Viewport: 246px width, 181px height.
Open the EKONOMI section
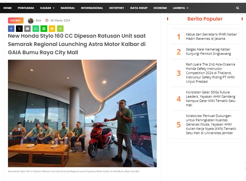point(160,8)
